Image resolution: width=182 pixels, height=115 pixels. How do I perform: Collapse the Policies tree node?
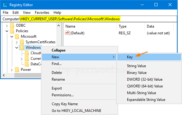[7, 31]
